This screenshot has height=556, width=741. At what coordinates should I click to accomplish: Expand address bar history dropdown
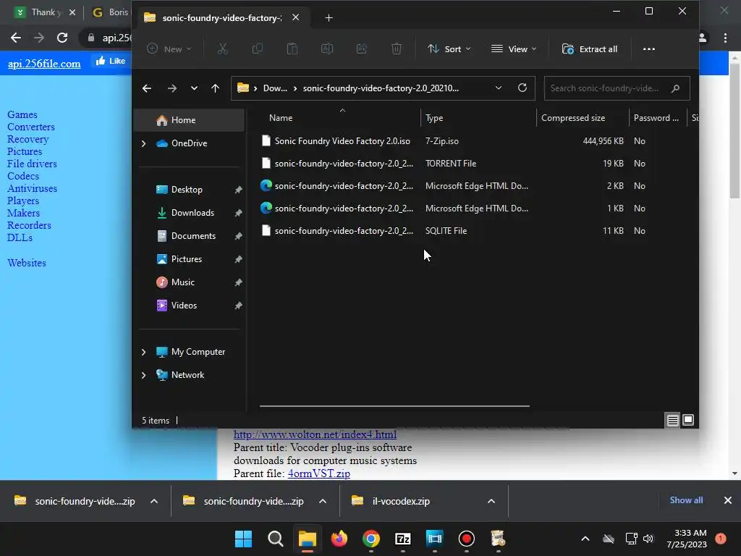point(498,88)
